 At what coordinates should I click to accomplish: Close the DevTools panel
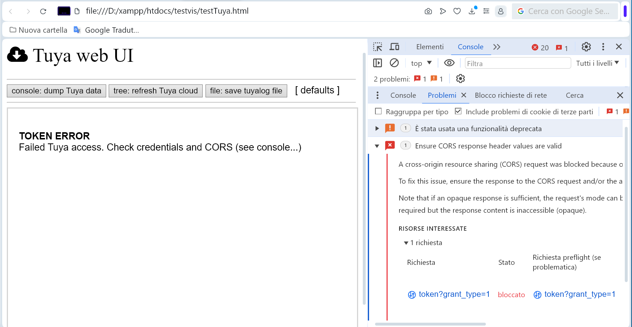(x=619, y=47)
